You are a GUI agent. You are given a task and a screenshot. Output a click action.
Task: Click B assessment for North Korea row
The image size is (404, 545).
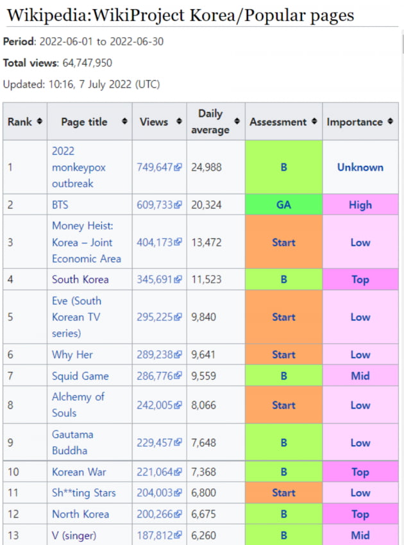(283, 514)
